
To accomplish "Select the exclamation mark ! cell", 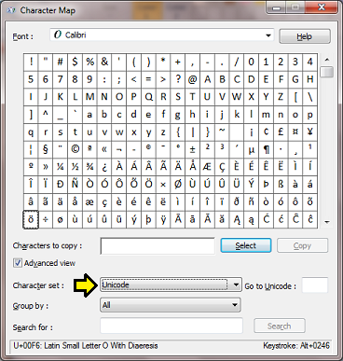I will [x=31, y=62].
